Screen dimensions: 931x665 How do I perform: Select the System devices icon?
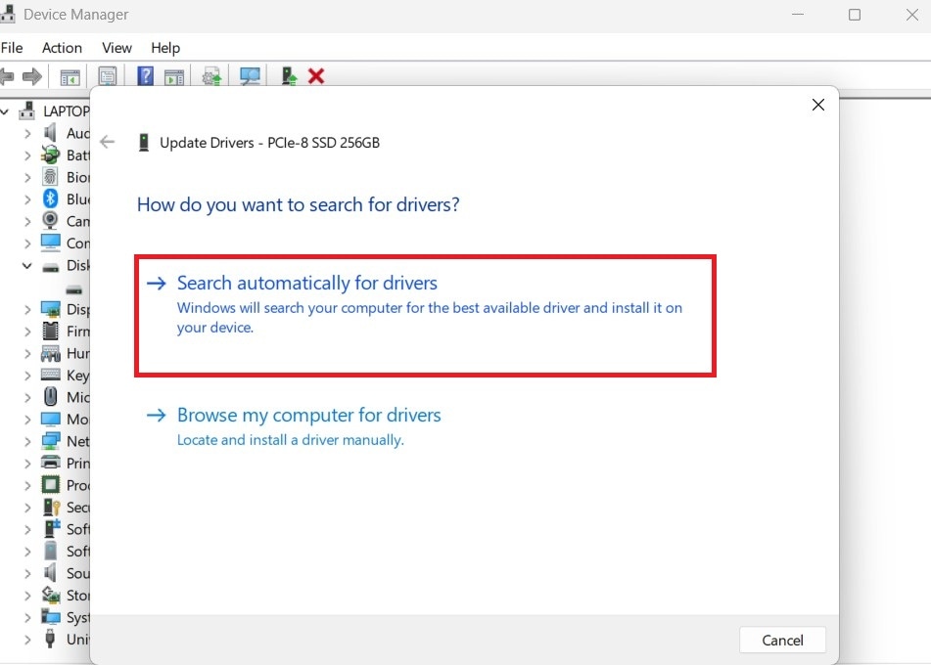51,617
